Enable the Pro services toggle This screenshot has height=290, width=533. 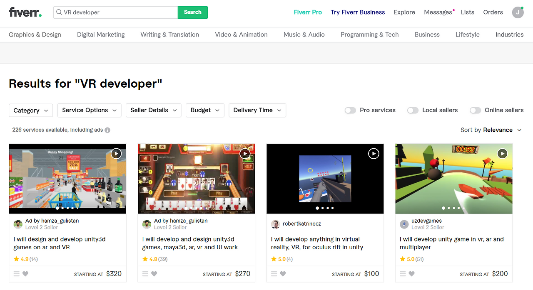pos(350,110)
